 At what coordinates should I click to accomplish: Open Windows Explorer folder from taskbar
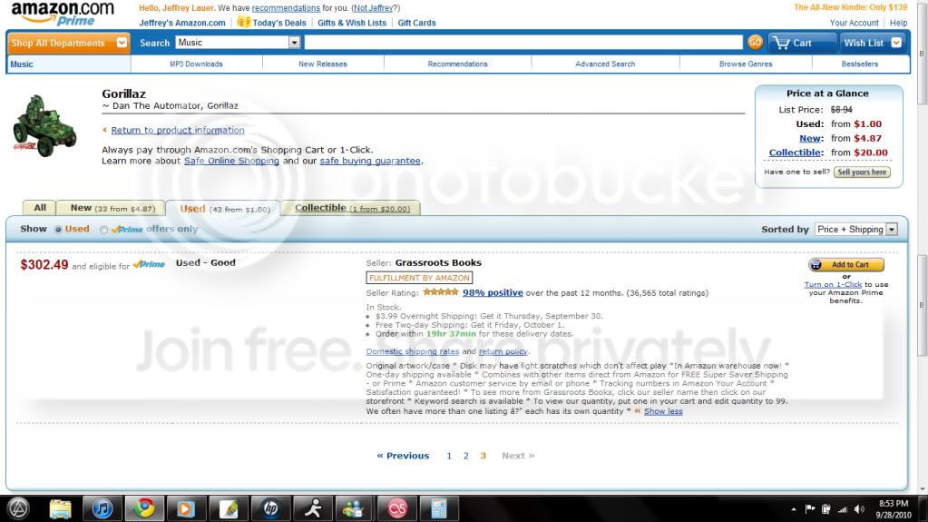pyautogui.click(x=60, y=508)
